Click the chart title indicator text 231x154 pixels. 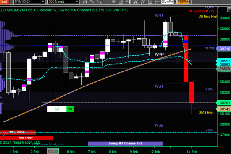tap(64, 10)
